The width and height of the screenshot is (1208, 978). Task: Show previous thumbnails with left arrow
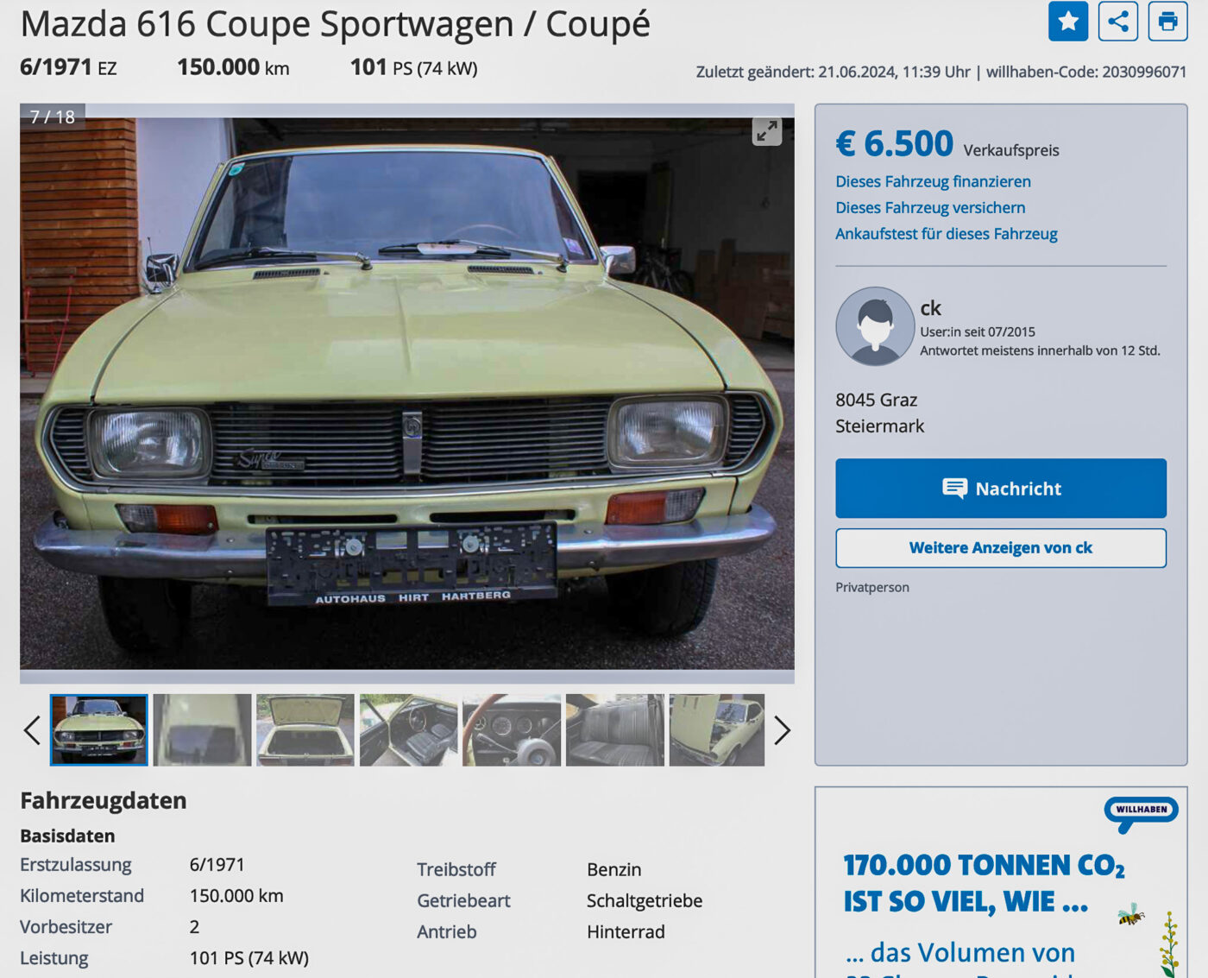(32, 730)
